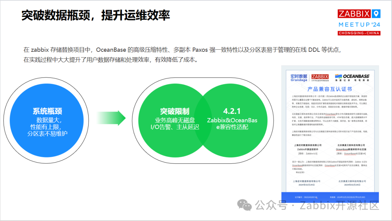Image resolution: width=392 pixels, height=221 pixels.
Task: Click 上海宏时数据系统有限公司 at the certificate bottom
Action: 307,180
